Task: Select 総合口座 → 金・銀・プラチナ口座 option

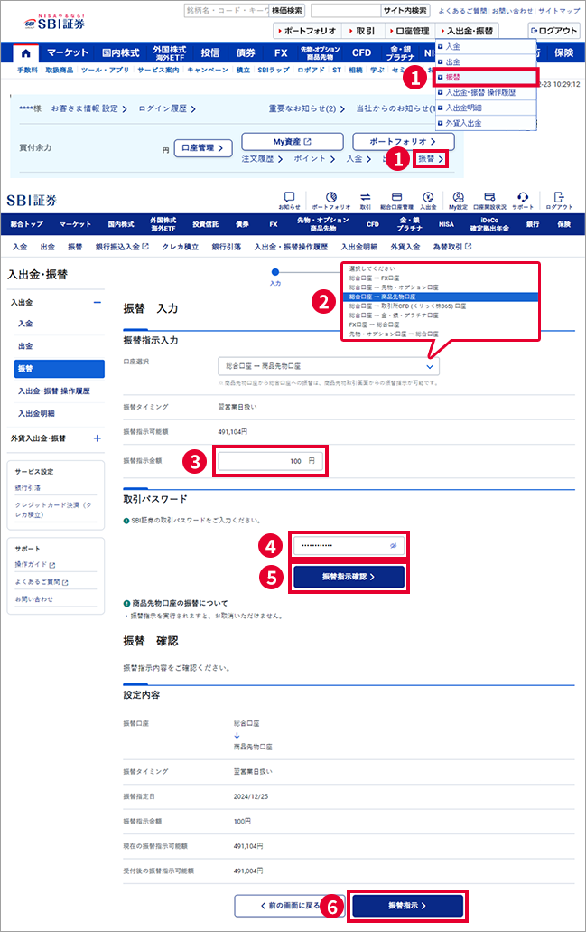Action: tap(394, 315)
